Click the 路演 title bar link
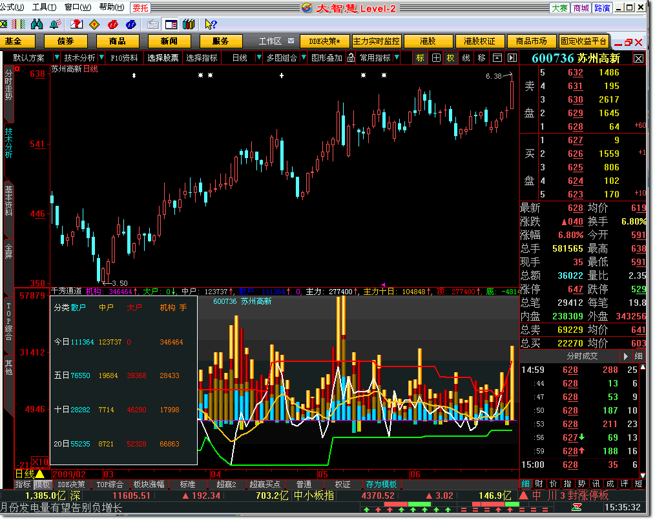Viewport: 655px width, 520px height. (602, 8)
